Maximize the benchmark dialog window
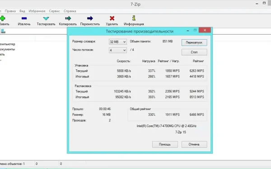Viewport: 271px width, 169px height. 195,30
